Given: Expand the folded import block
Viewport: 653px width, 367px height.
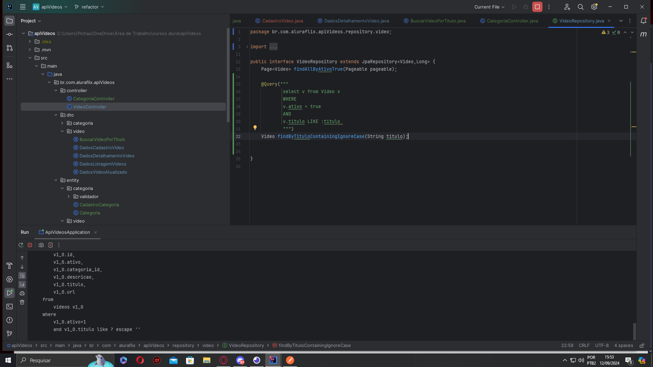Looking at the screenshot, I should pyautogui.click(x=247, y=47).
